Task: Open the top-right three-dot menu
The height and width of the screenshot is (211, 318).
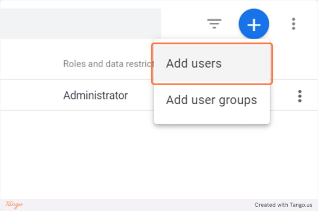Action: [294, 24]
